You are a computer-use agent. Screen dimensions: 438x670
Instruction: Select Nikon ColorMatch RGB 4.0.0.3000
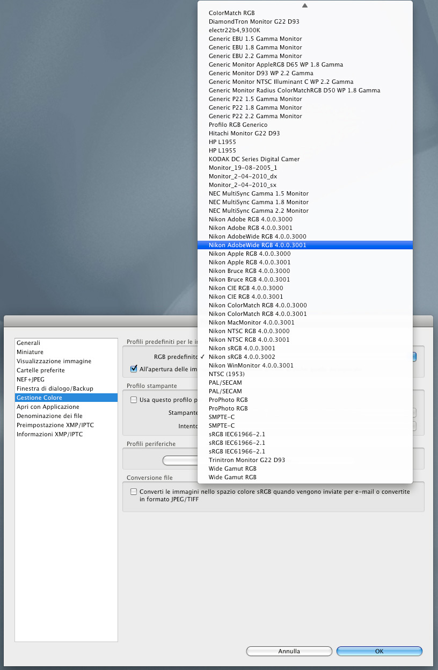tap(305, 305)
